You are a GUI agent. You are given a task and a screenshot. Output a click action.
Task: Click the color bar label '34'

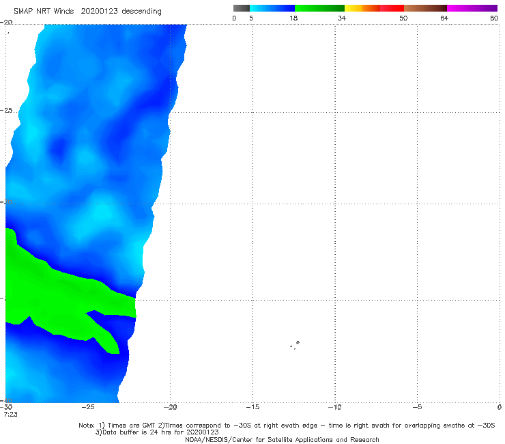click(342, 18)
